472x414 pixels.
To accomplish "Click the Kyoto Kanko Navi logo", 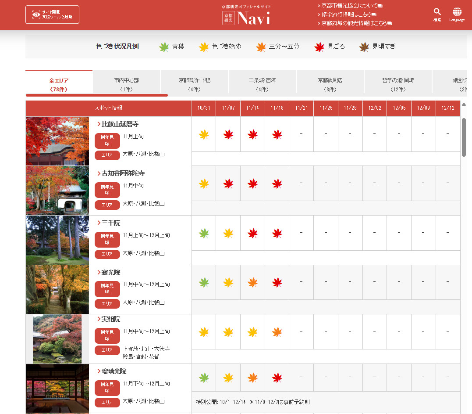I will pyautogui.click(x=246, y=18).
